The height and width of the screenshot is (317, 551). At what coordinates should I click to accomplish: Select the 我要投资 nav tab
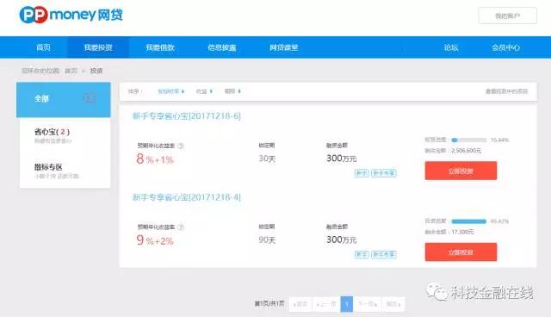pos(98,47)
